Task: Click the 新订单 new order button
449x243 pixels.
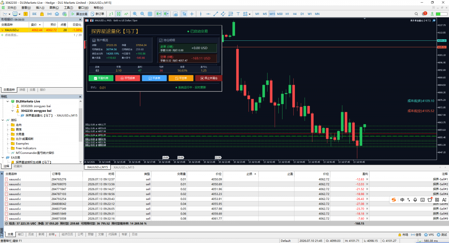Action: pyautogui.click(x=97, y=14)
